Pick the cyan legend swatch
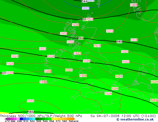158x122 pixels. point(34,119)
